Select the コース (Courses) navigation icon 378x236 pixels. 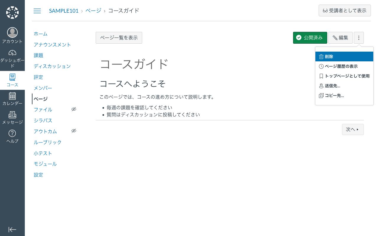tap(12, 79)
